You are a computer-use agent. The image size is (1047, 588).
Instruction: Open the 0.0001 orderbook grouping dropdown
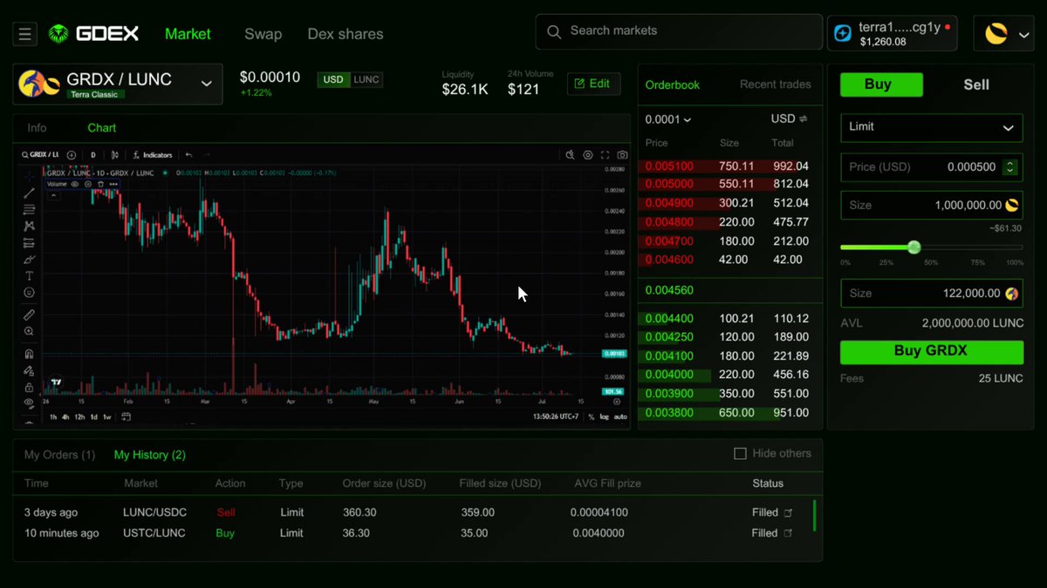tap(667, 119)
